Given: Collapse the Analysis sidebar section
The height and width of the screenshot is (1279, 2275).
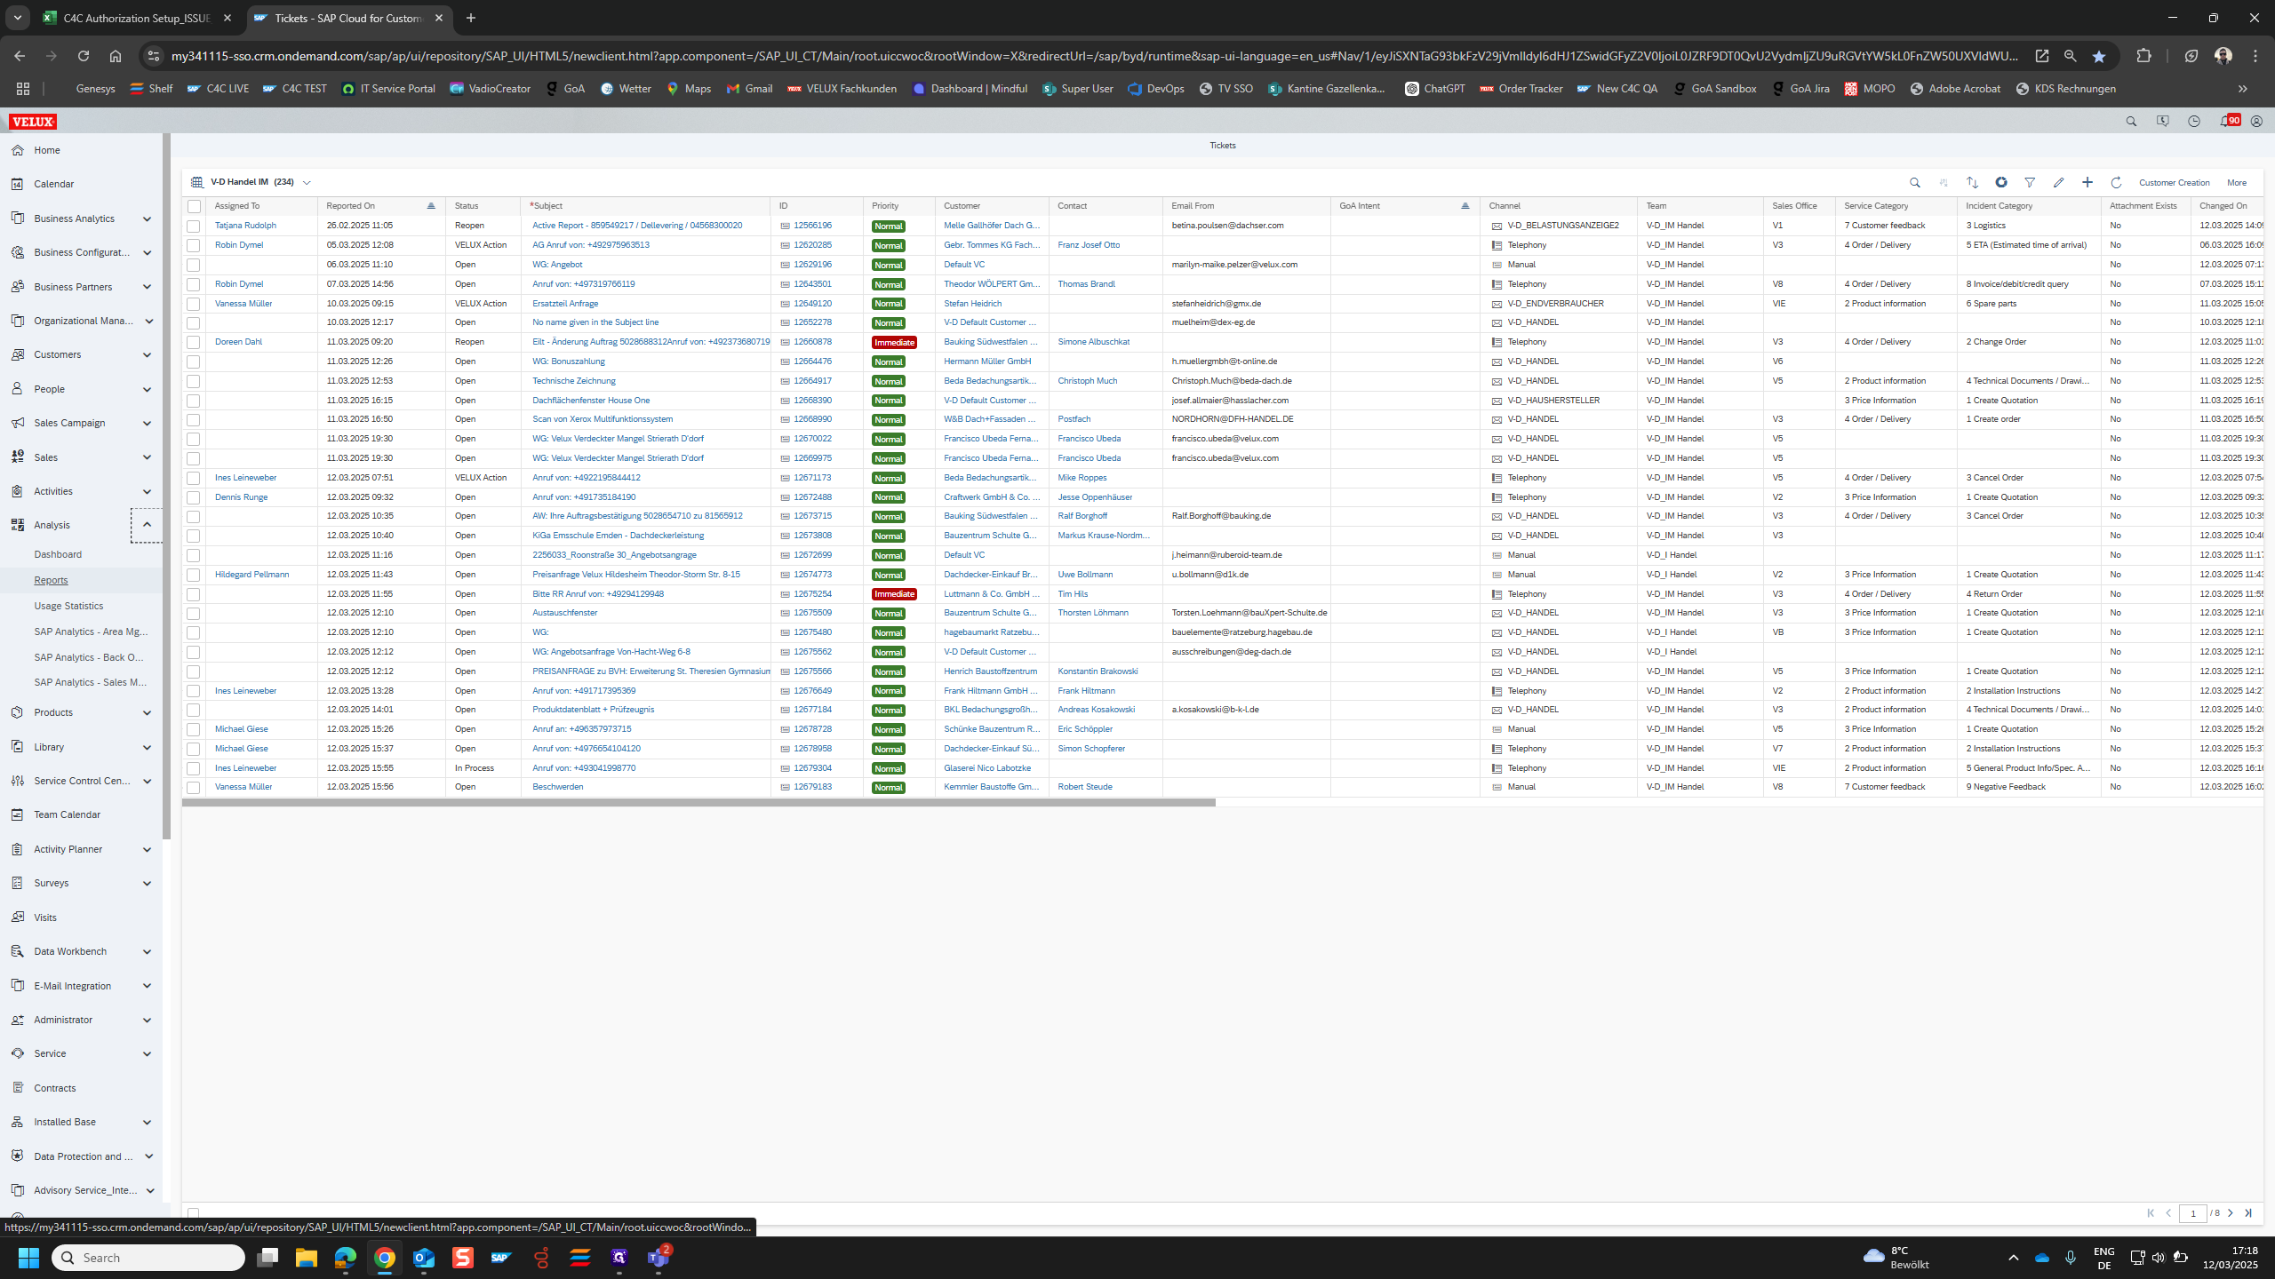Looking at the screenshot, I should (147, 525).
